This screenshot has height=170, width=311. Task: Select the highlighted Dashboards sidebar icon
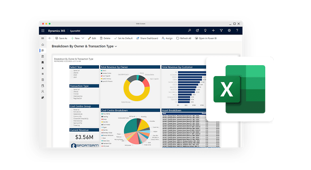(43, 50)
